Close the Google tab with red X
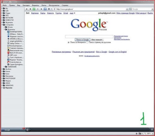Viewport: 155px width, 136px height. point(24,128)
